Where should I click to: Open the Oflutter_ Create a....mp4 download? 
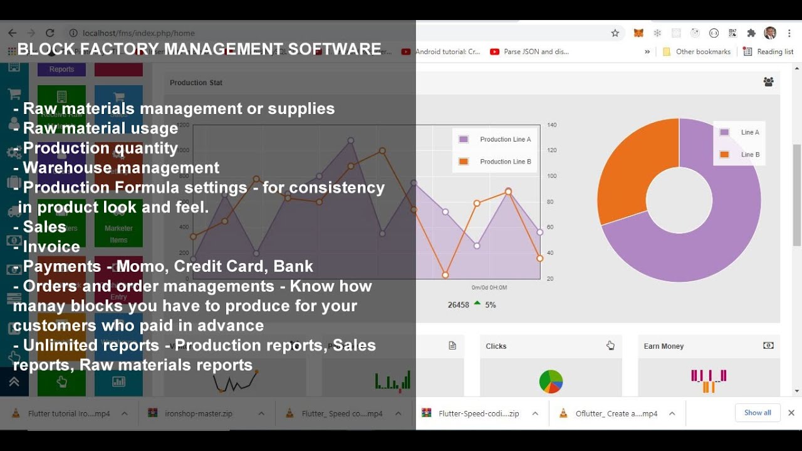pos(609,413)
